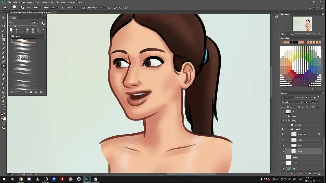Select the Hand tool

tap(3, 101)
